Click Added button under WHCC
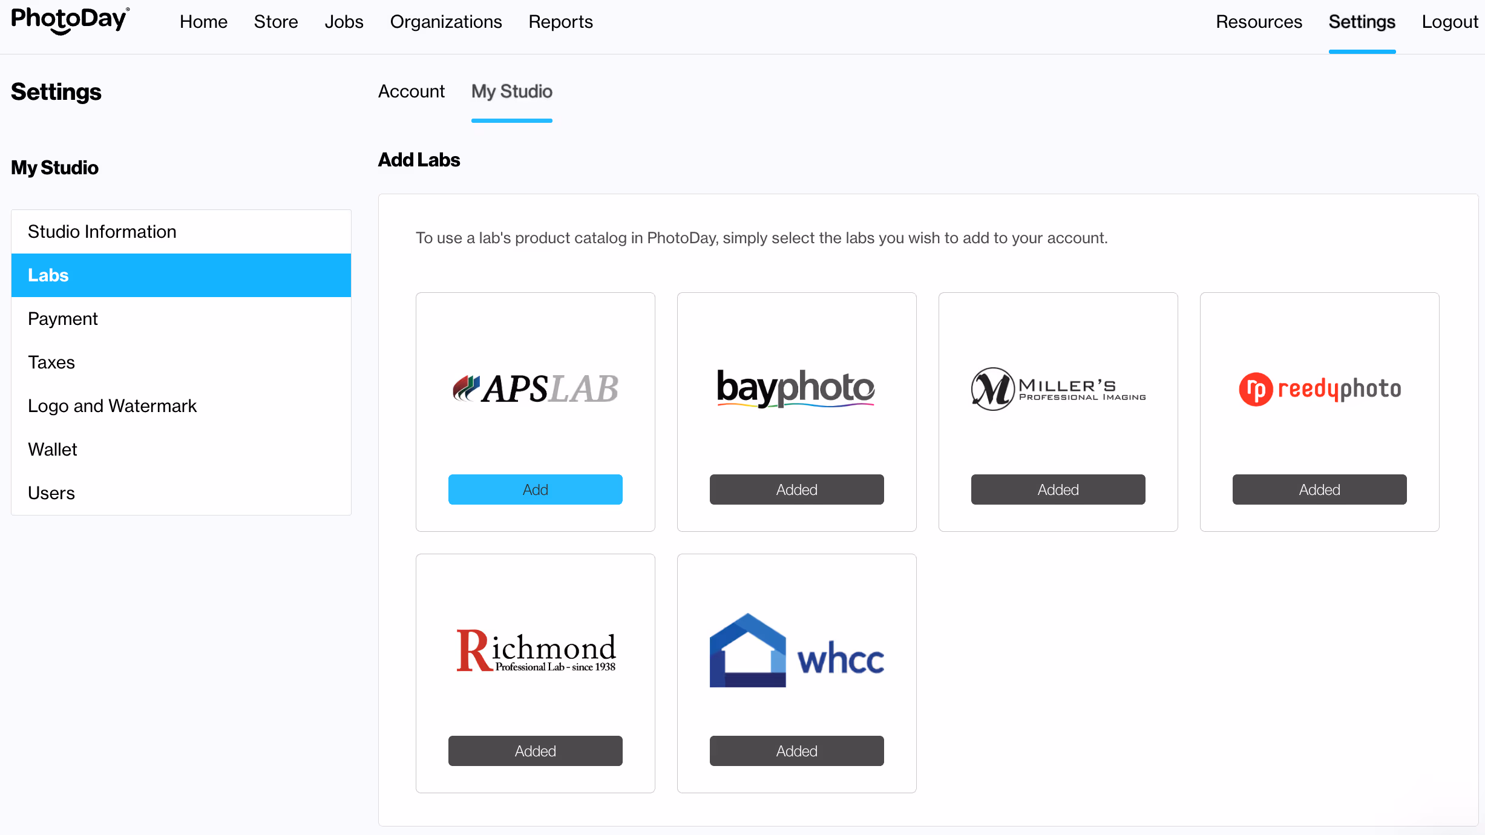This screenshot has height=835, width=1485. coord(797,751)
